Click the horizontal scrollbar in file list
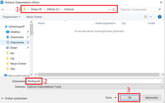This screenshot has height=103, width=165. tap(99, 75)
